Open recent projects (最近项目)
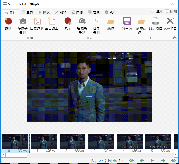 point(155,24)
